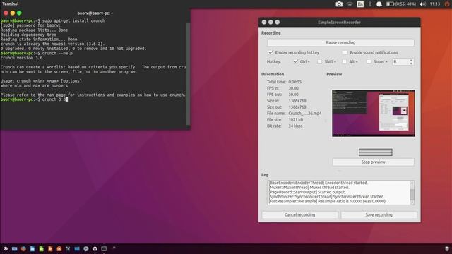
Task: Click the Log scrollbar down arrow
Action: (x=412, y=202)
